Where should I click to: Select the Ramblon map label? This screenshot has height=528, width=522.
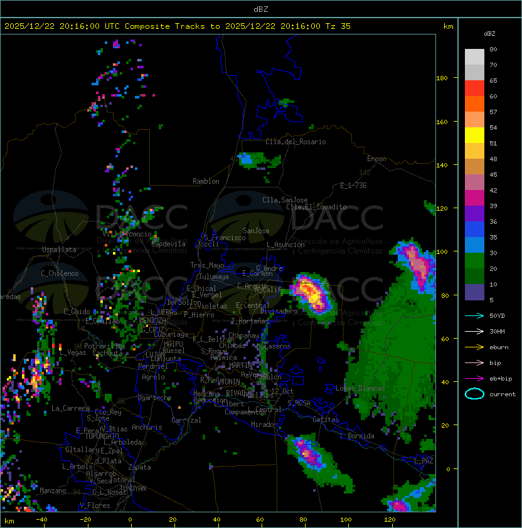[x=206, y=181]
